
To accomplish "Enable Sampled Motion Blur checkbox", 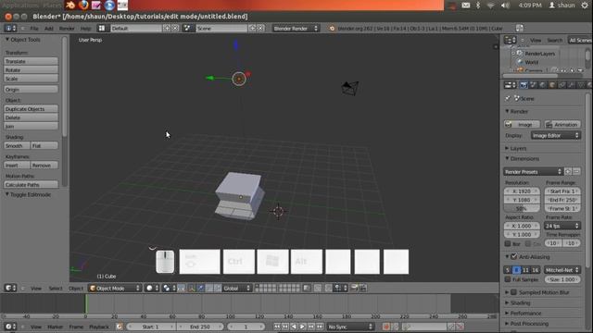I will [514, 292].
